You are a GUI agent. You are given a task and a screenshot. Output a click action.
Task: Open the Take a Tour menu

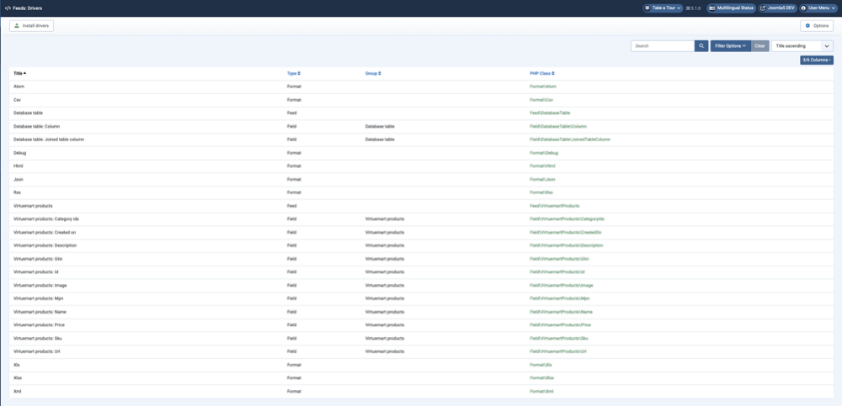coord(663,8)
